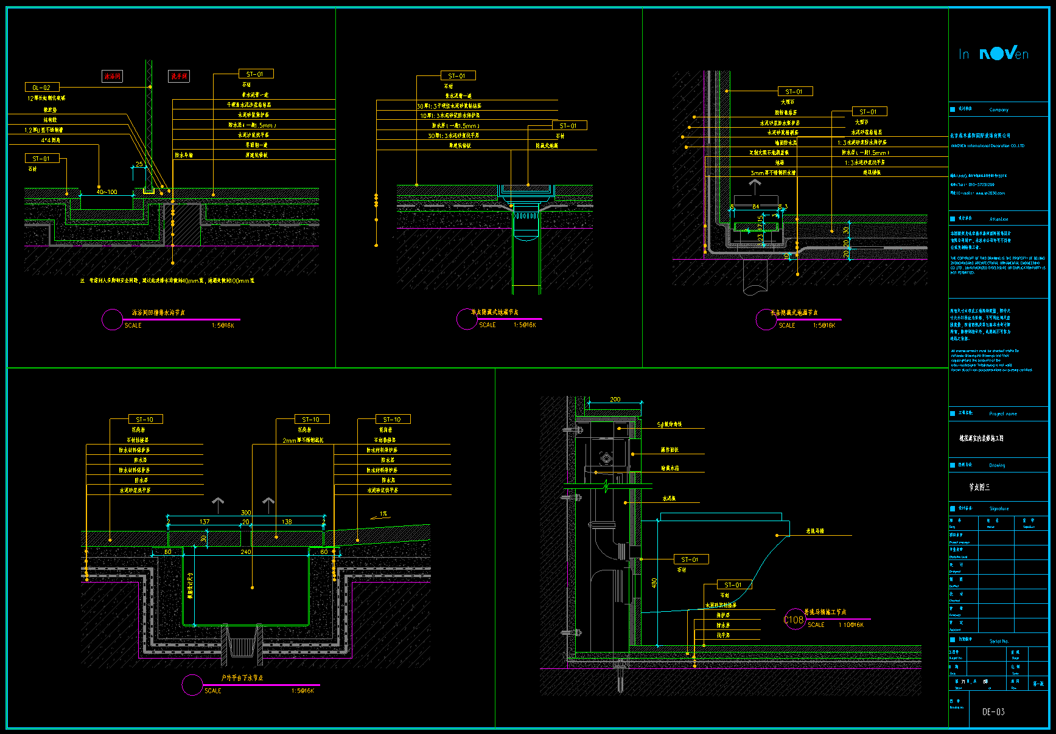
Task: Click the Drawing heading in title block
Action: coord(997,465)
